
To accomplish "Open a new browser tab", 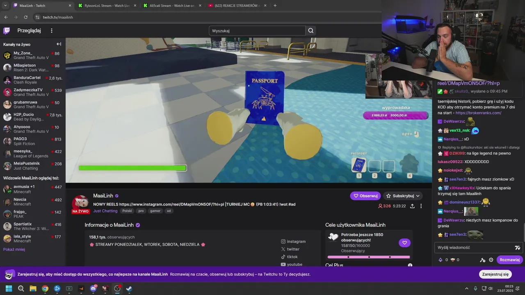I will 275,6.
